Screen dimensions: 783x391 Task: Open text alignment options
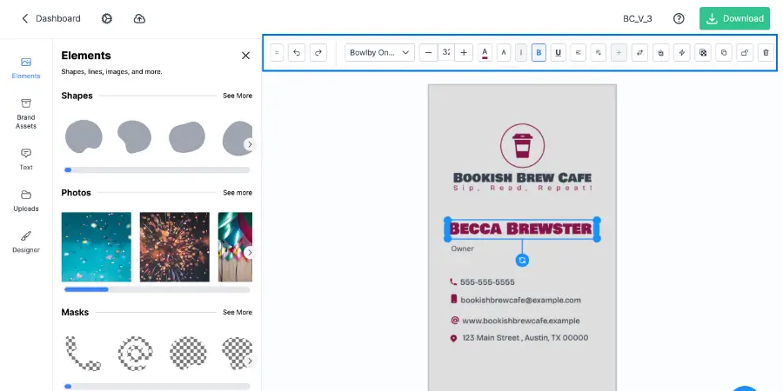[578, 52]
